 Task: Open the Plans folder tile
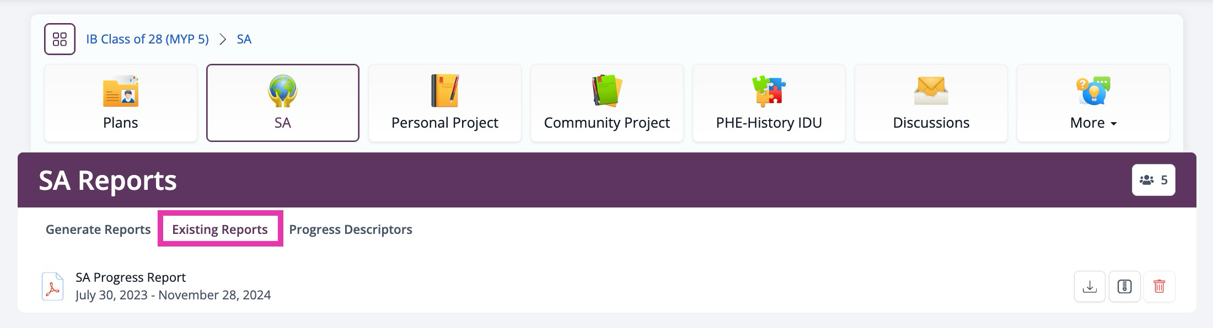(x=121, y=103)
